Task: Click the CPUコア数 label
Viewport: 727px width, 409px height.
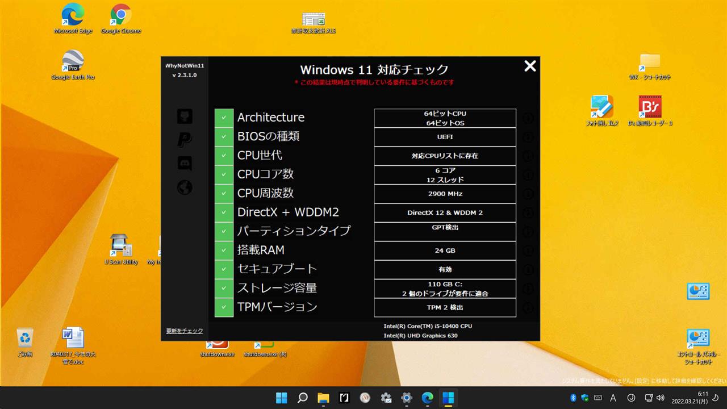Action: (x=265, y=174)
